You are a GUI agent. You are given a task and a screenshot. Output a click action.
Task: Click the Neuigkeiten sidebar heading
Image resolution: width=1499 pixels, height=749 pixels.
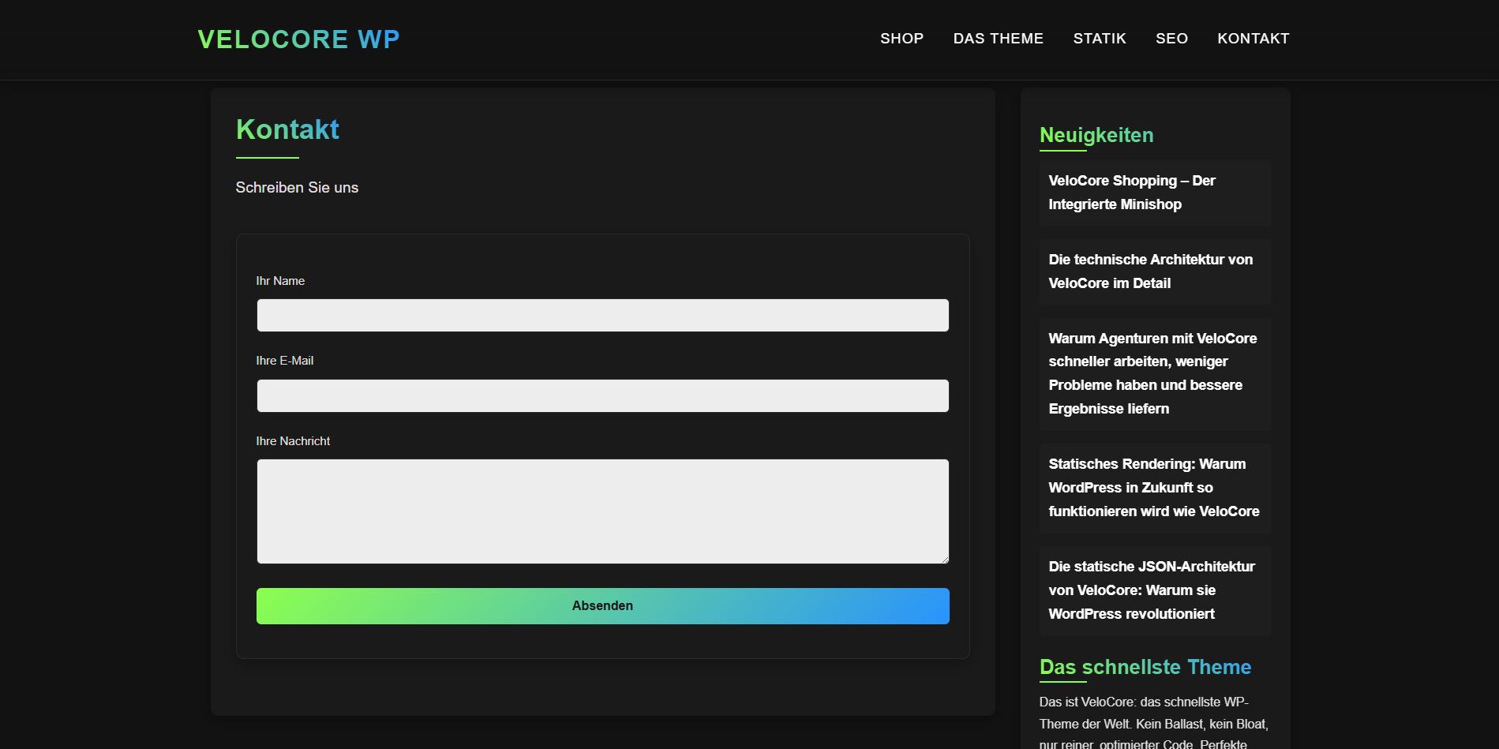pos(1096,134)
